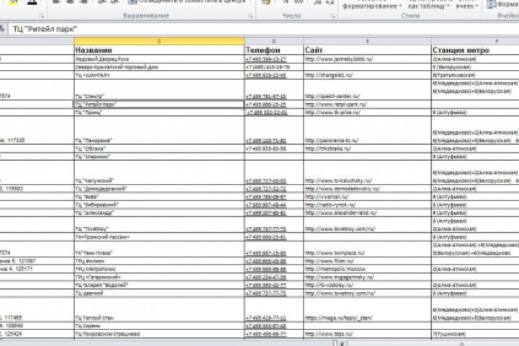Select the ТЦ "Панорама" name cell
The height and width of the screenshot is (346, 519).
[x=159, y=130]
